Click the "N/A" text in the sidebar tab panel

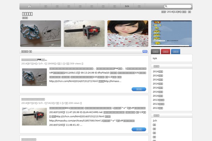click(155, 59)
